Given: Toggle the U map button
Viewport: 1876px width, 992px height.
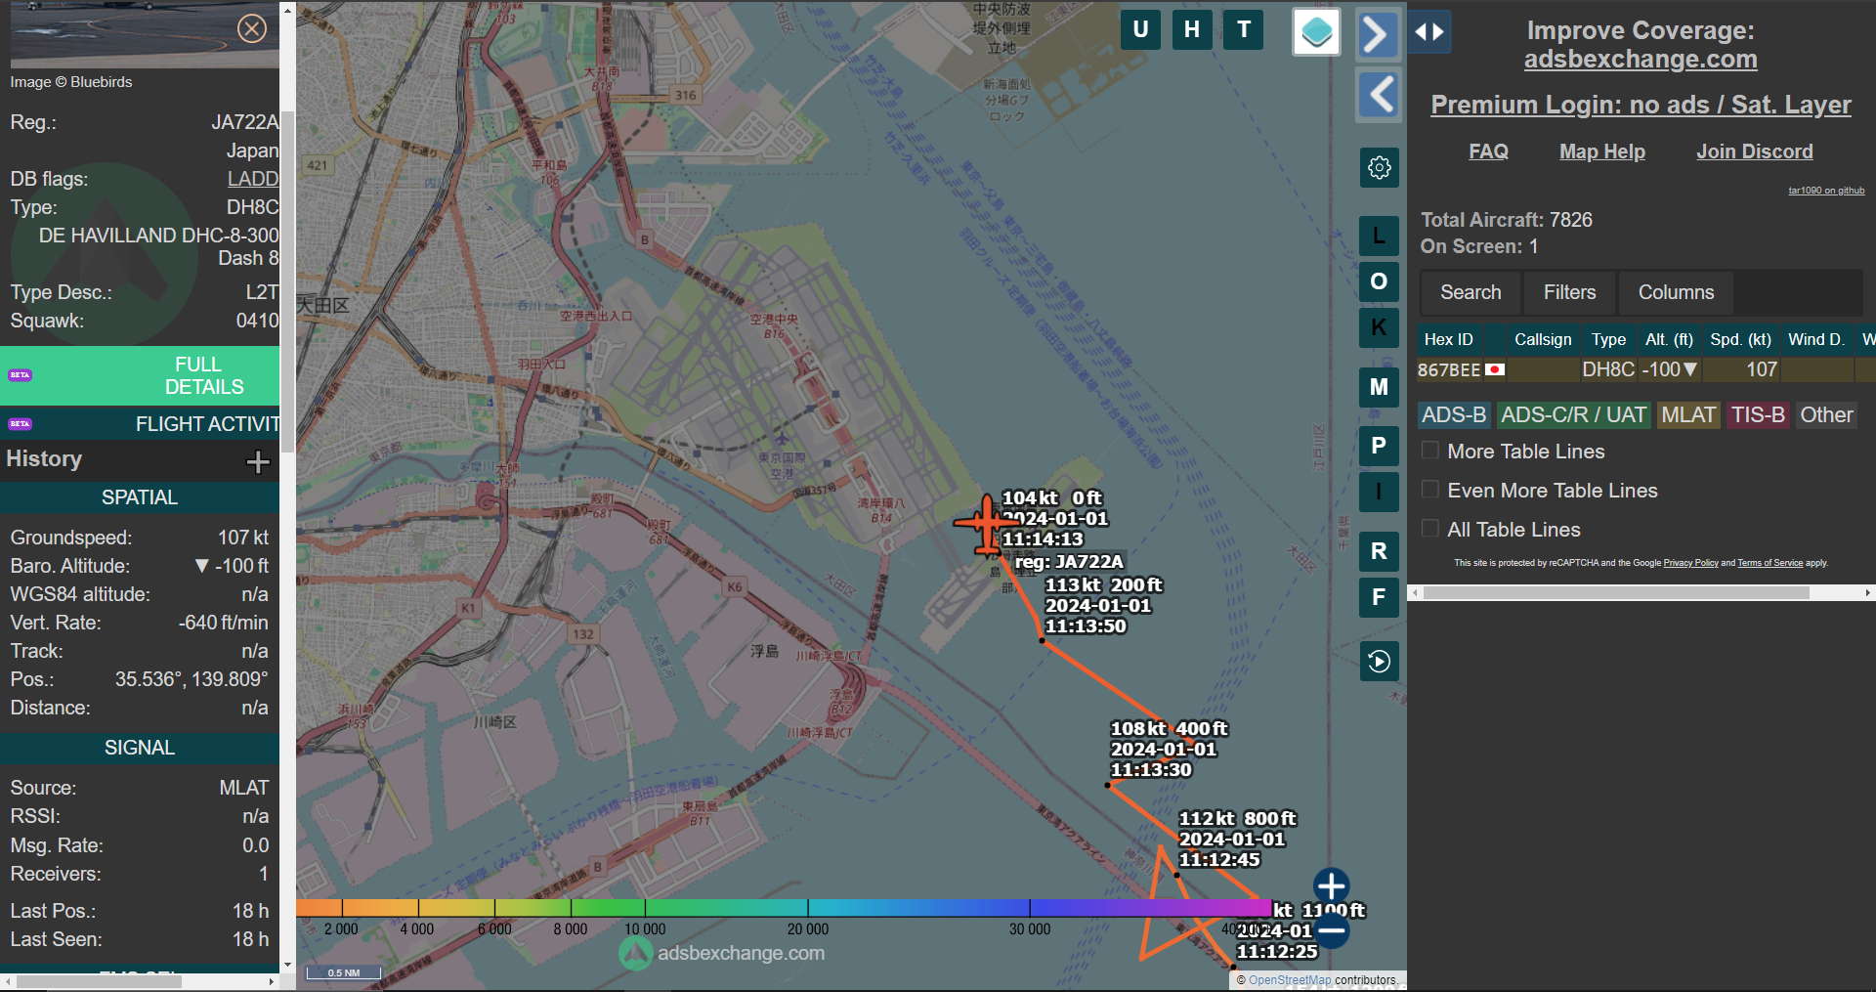Looking at the screenshot, I should [1140, 29].
